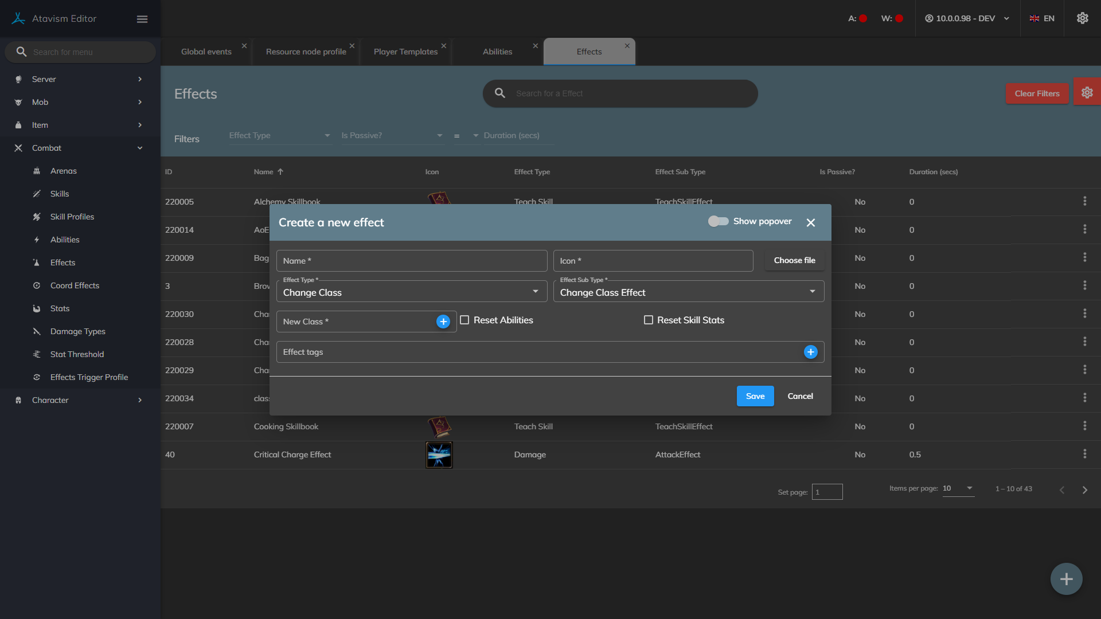Click the plus icon in Effect tags field
This screenshot has height=619, width=1101.
(x=810, y=352)
